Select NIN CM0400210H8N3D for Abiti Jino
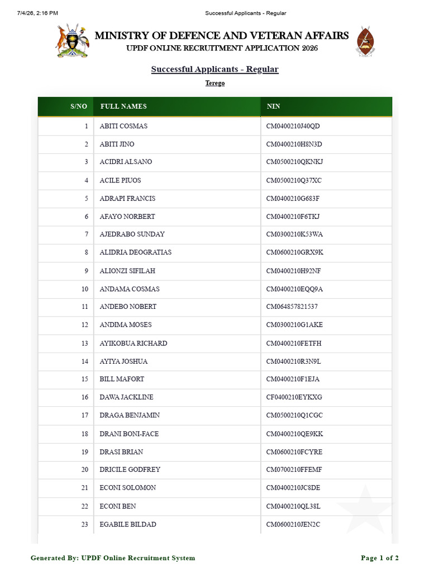 coord(294,144)
